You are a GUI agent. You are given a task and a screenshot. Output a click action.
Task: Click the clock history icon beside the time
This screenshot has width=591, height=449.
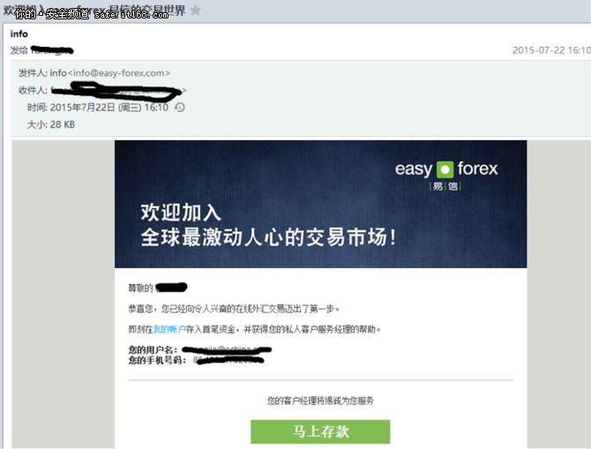point(179,108)
